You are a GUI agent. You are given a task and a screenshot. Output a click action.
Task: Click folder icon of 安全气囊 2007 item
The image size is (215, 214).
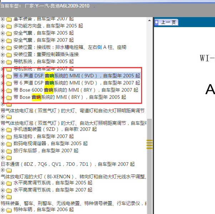click(9, 40)
